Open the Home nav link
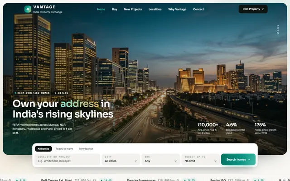The height and width of the screenshot is (181, 290). pyautogui.click(x=101, y=9)
